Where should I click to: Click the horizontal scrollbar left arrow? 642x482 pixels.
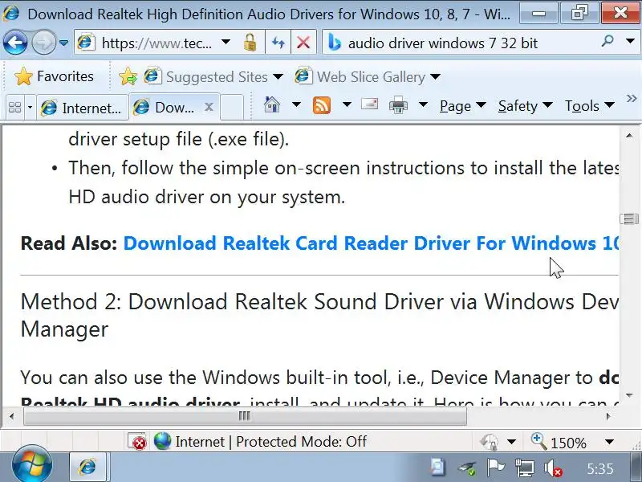[x=11, y=416]
